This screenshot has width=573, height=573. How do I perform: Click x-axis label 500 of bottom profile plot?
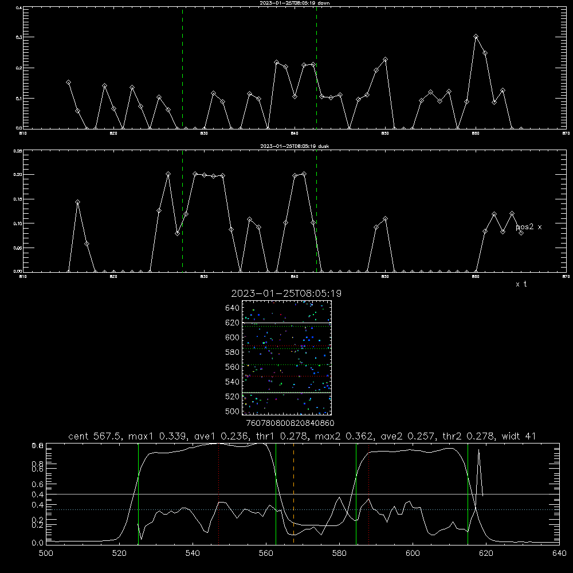[x=46, y=554]
